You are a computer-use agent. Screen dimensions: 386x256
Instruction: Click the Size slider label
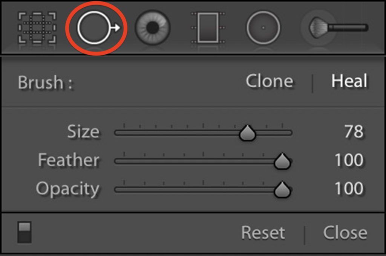pyautogui.click(x=83, y=132)
